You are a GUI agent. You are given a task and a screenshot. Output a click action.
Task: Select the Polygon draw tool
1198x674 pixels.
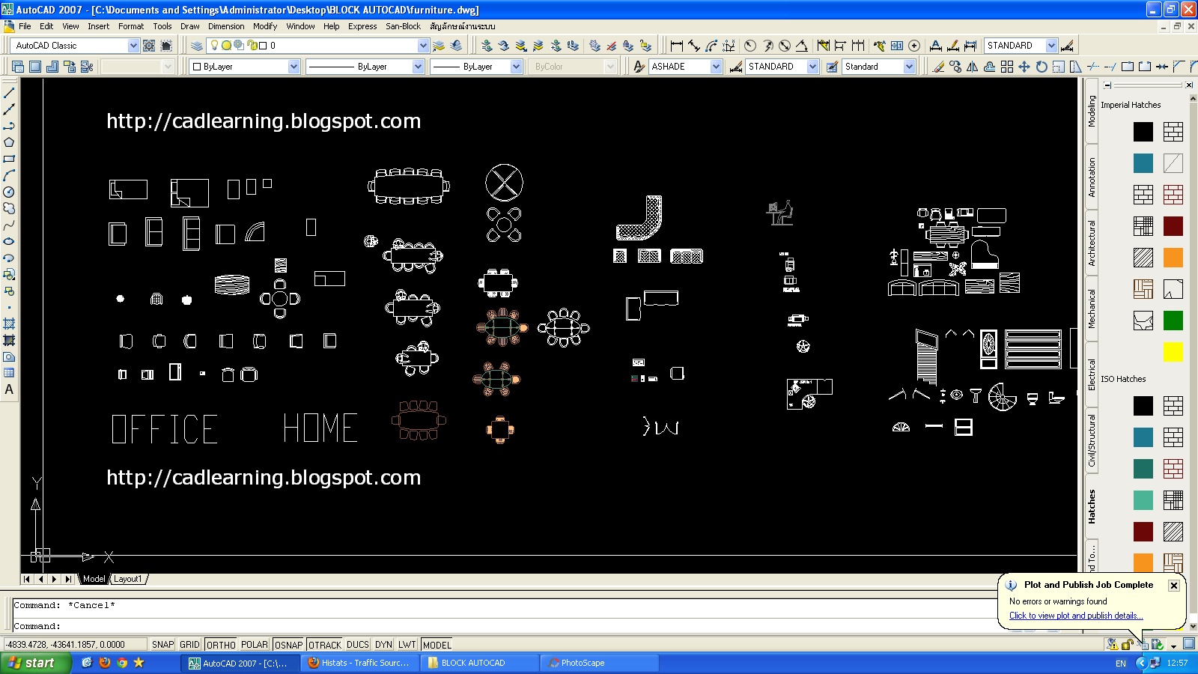(9, 142)
